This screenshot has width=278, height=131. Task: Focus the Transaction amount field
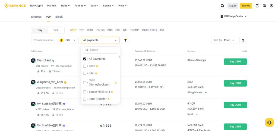pyautogui.click(x=44, y=40)
